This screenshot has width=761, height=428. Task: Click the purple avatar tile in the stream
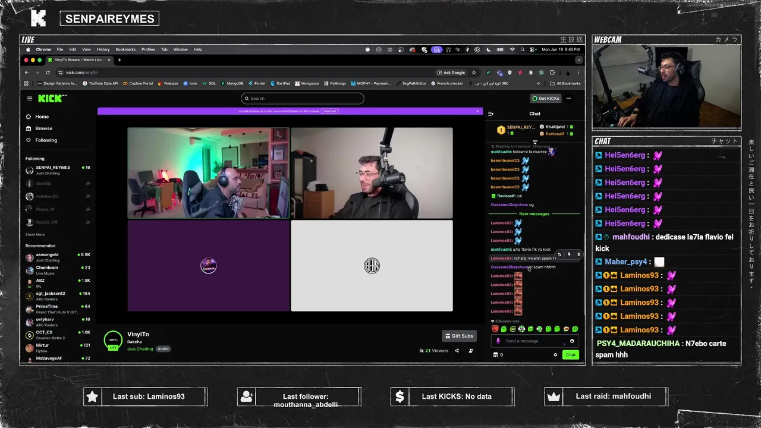(208, 266)
